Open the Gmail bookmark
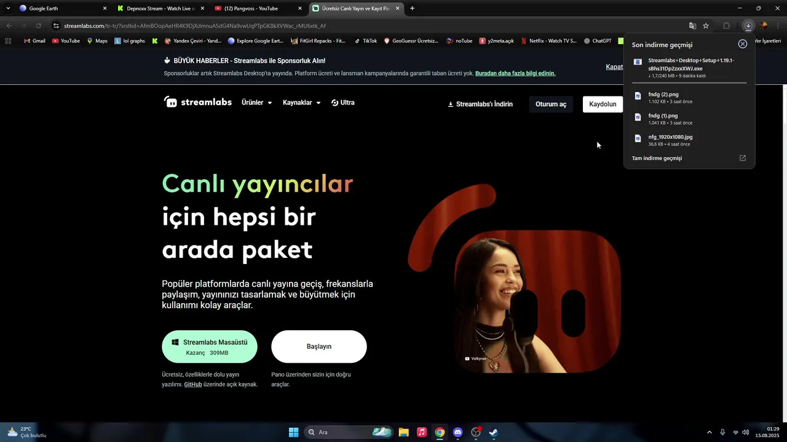Screen dimensions: 787x442 coord(34,41)
